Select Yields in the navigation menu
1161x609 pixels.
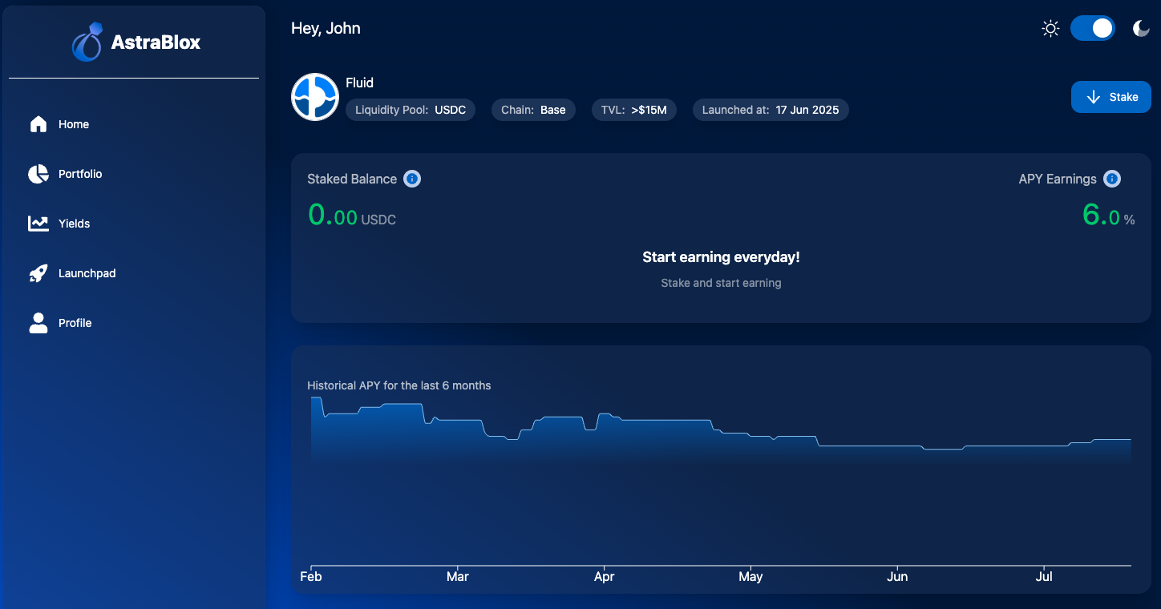(x=75, y=224)
